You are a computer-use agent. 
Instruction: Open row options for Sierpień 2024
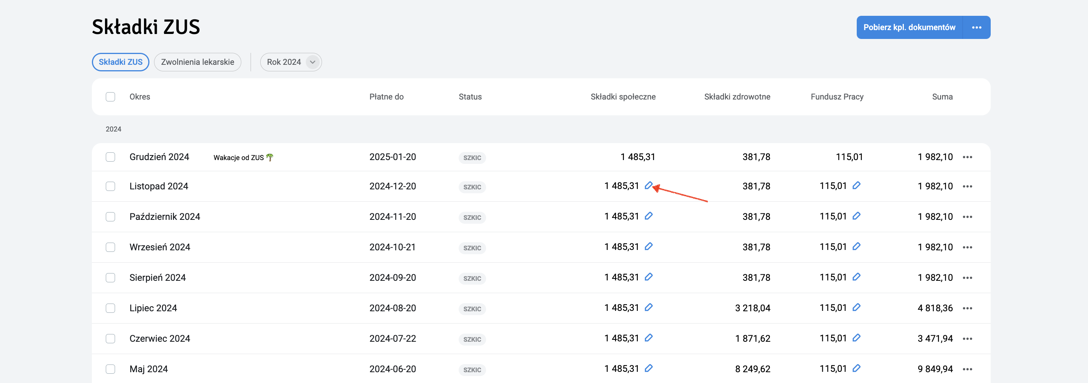point(967,278)
